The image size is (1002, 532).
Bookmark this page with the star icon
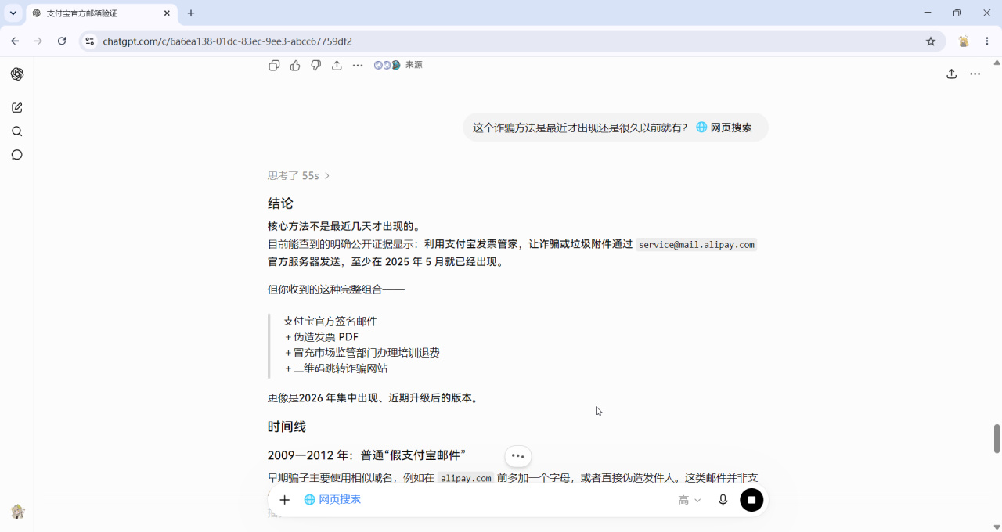(931, 41)
